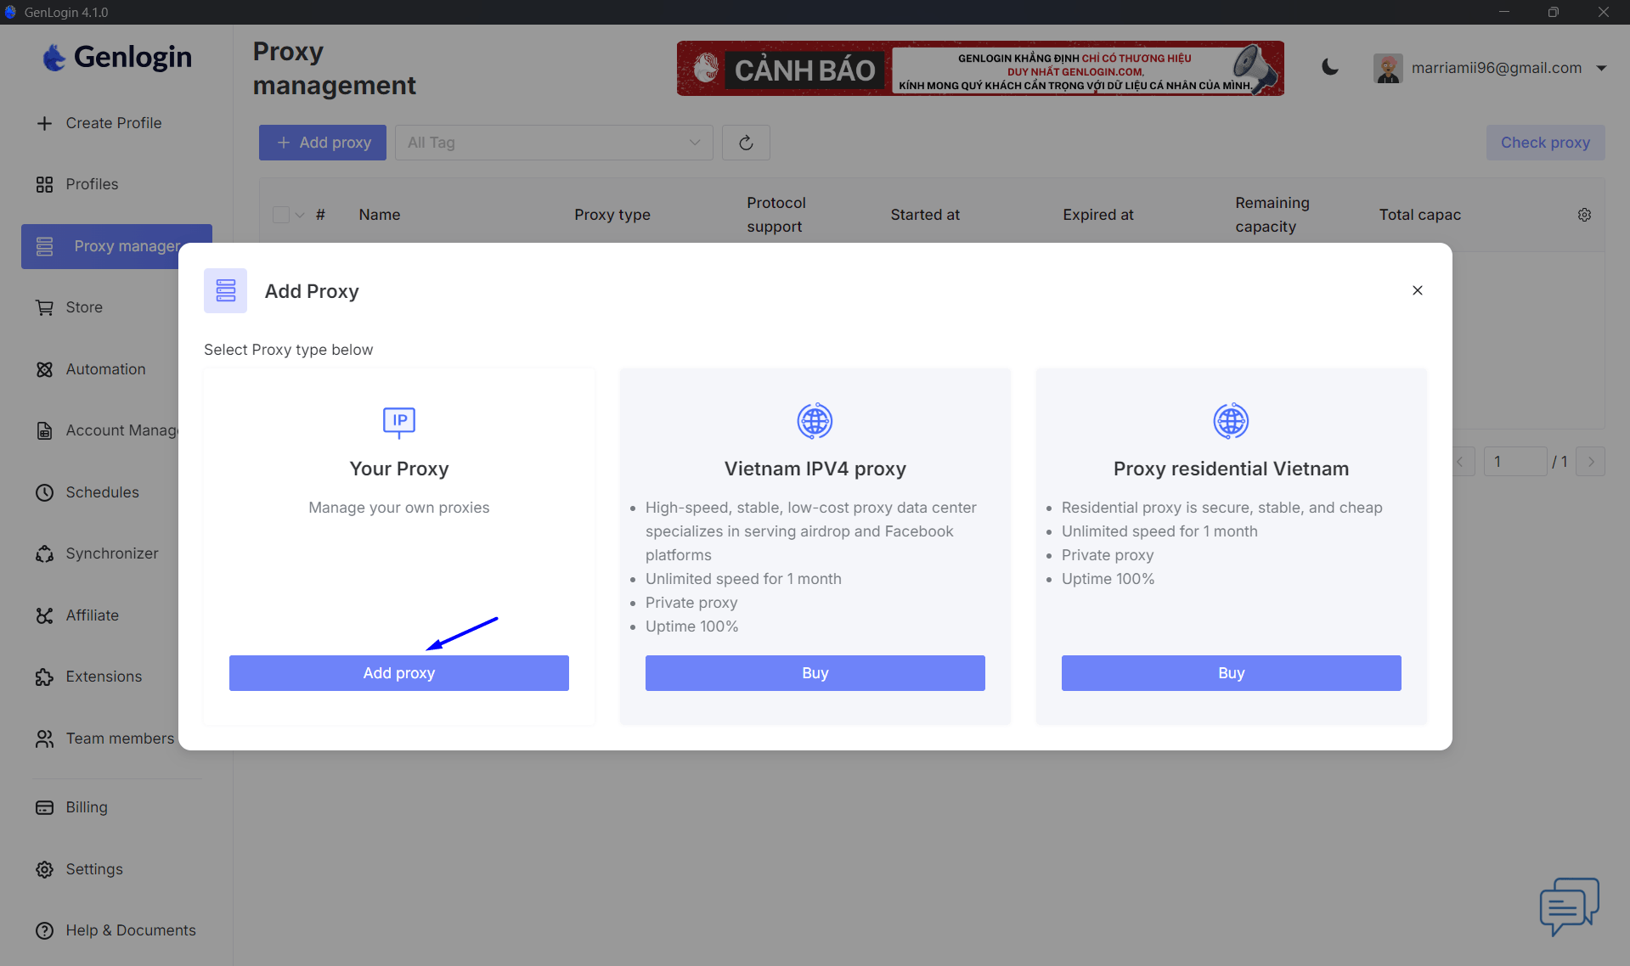
Task: Click the Settings gear icon in sidebar
Action: [x=44, y=869]
